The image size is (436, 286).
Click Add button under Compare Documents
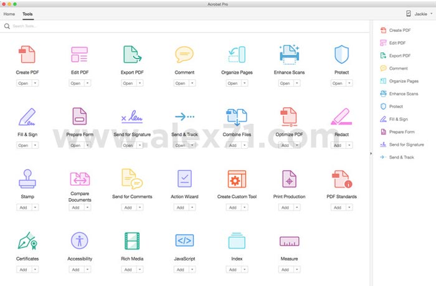point(75,207)
